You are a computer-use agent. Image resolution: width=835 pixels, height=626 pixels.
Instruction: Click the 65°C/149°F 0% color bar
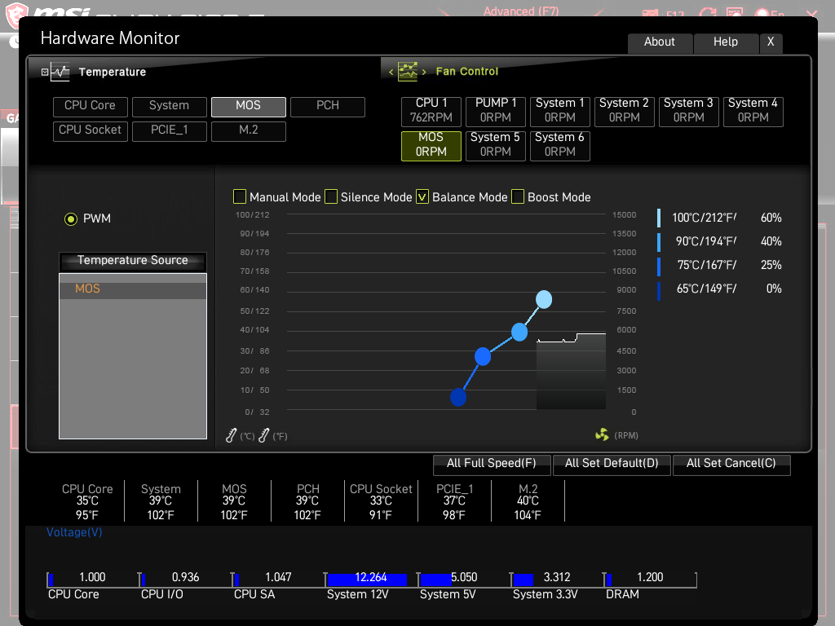point(659,289)
